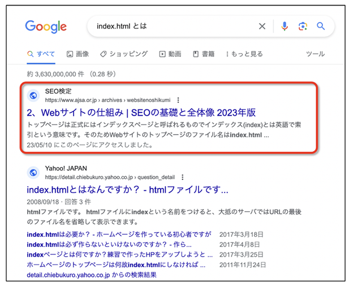Click the detail.chiebukuro.yahoo.co.jp result URL

[x=110, y=177]
